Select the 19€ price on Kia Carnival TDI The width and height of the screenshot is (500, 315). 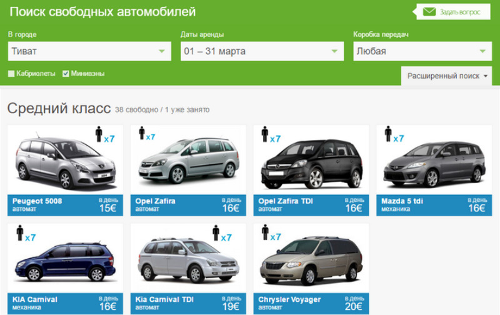231,307
